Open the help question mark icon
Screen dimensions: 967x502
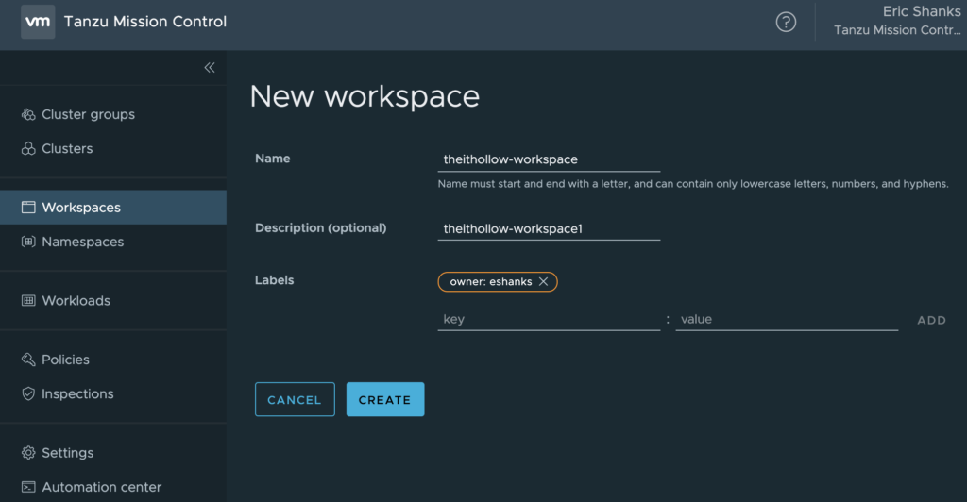786,22
